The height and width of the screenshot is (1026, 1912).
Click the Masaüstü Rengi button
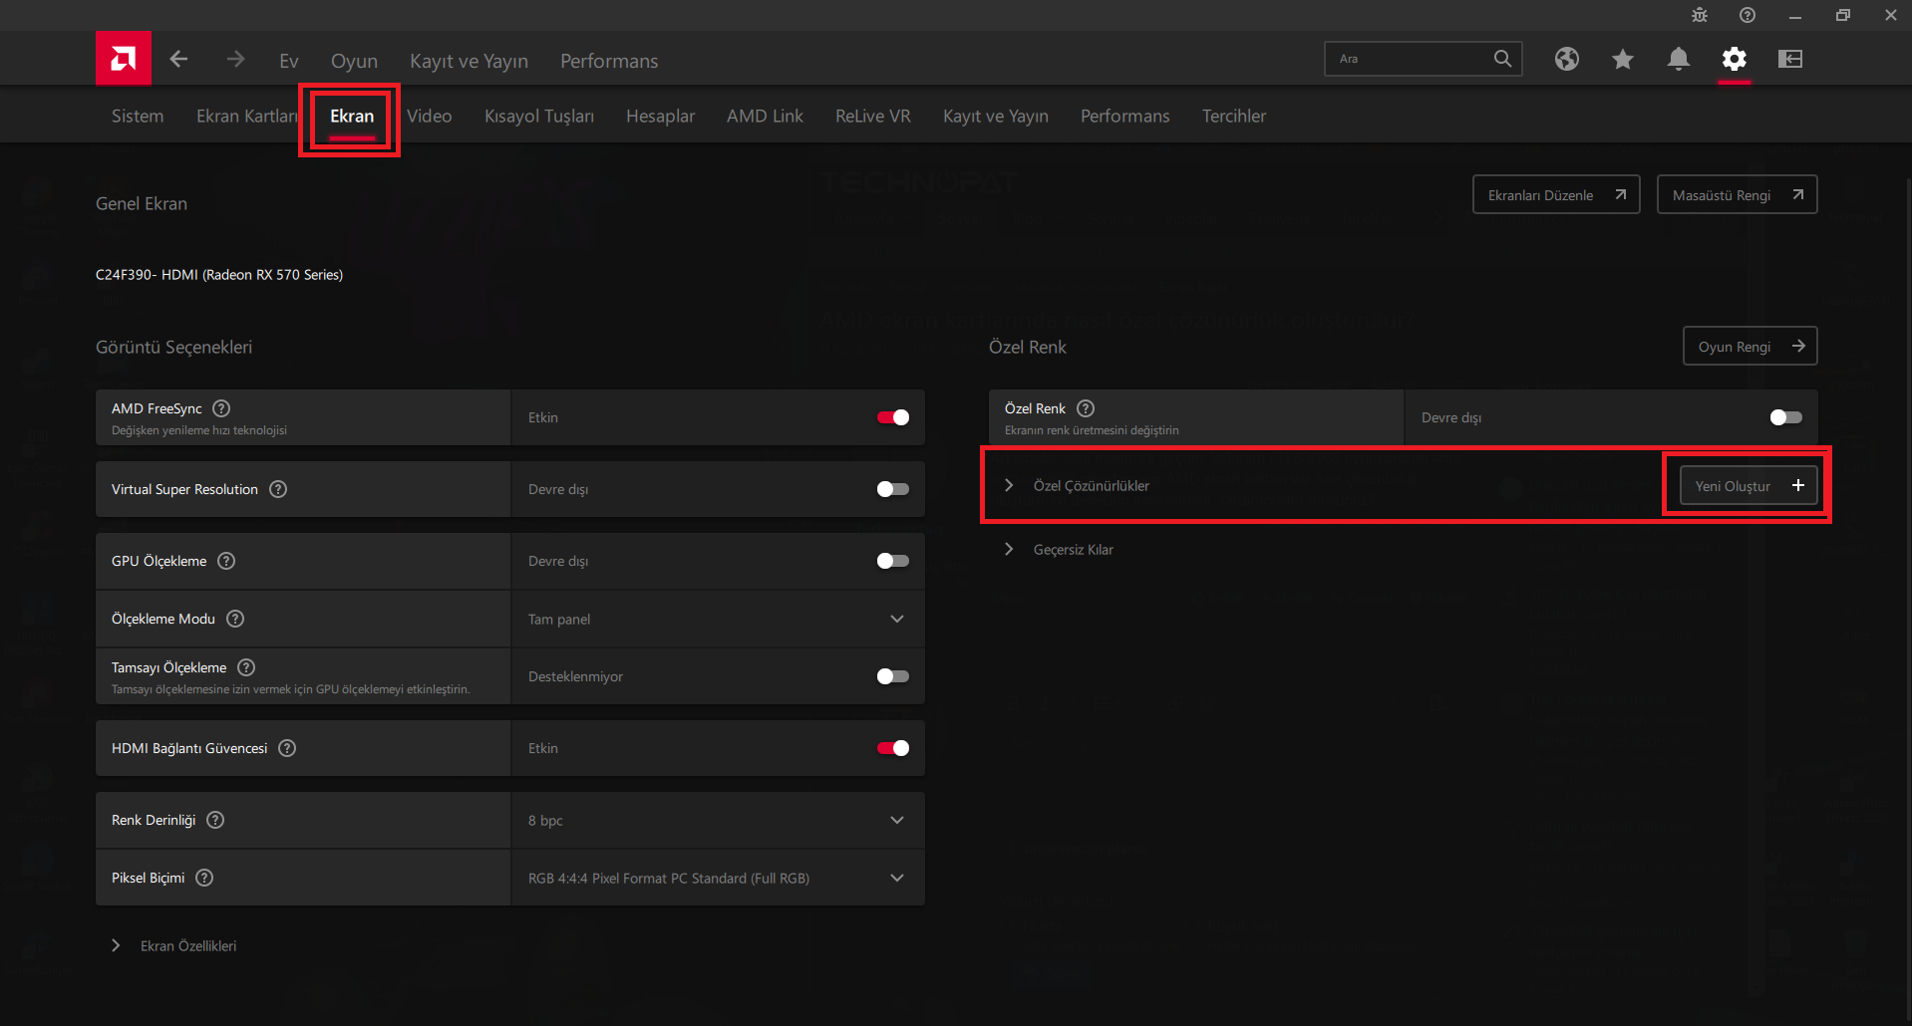pyautogui.click(x=1738, y=194)
